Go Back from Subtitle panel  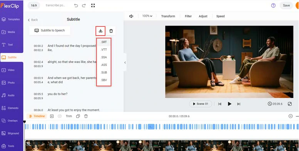click(33, 20)
